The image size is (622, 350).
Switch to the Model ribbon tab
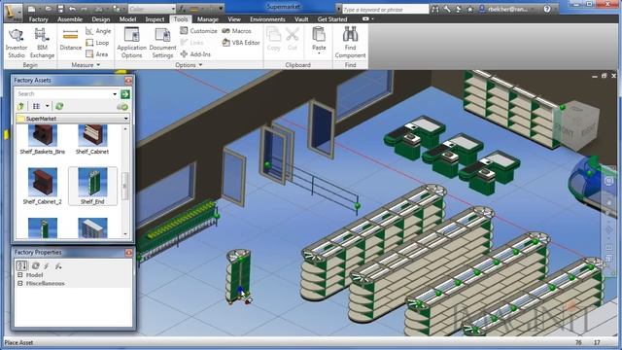click(x=127, y=19)
